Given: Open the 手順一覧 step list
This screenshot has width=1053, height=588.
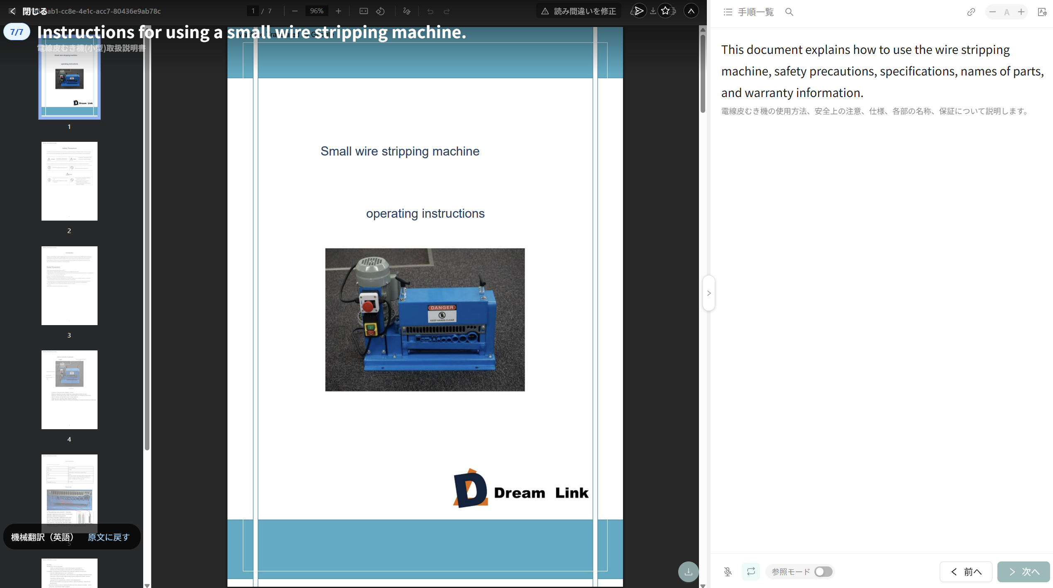Looking at the screenshot, I should (x=748, y=12).
